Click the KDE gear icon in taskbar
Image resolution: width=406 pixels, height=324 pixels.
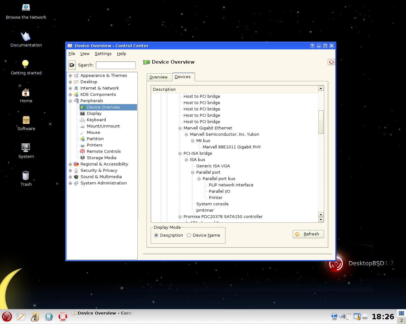pos(49,317)
